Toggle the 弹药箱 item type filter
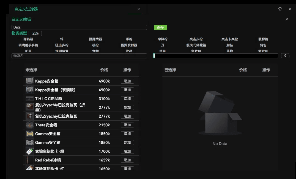This screenshot has height=179, width=296. pos(28,39)
